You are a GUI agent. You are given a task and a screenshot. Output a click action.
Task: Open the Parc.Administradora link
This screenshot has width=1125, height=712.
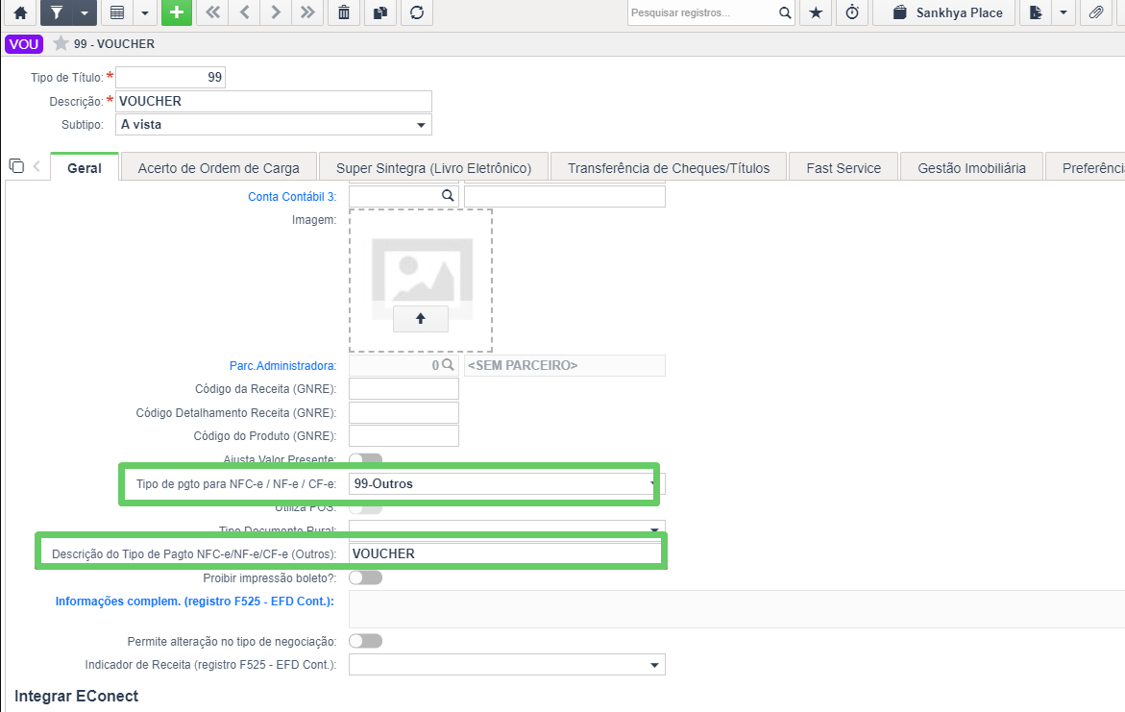click(x=282, y=366)
